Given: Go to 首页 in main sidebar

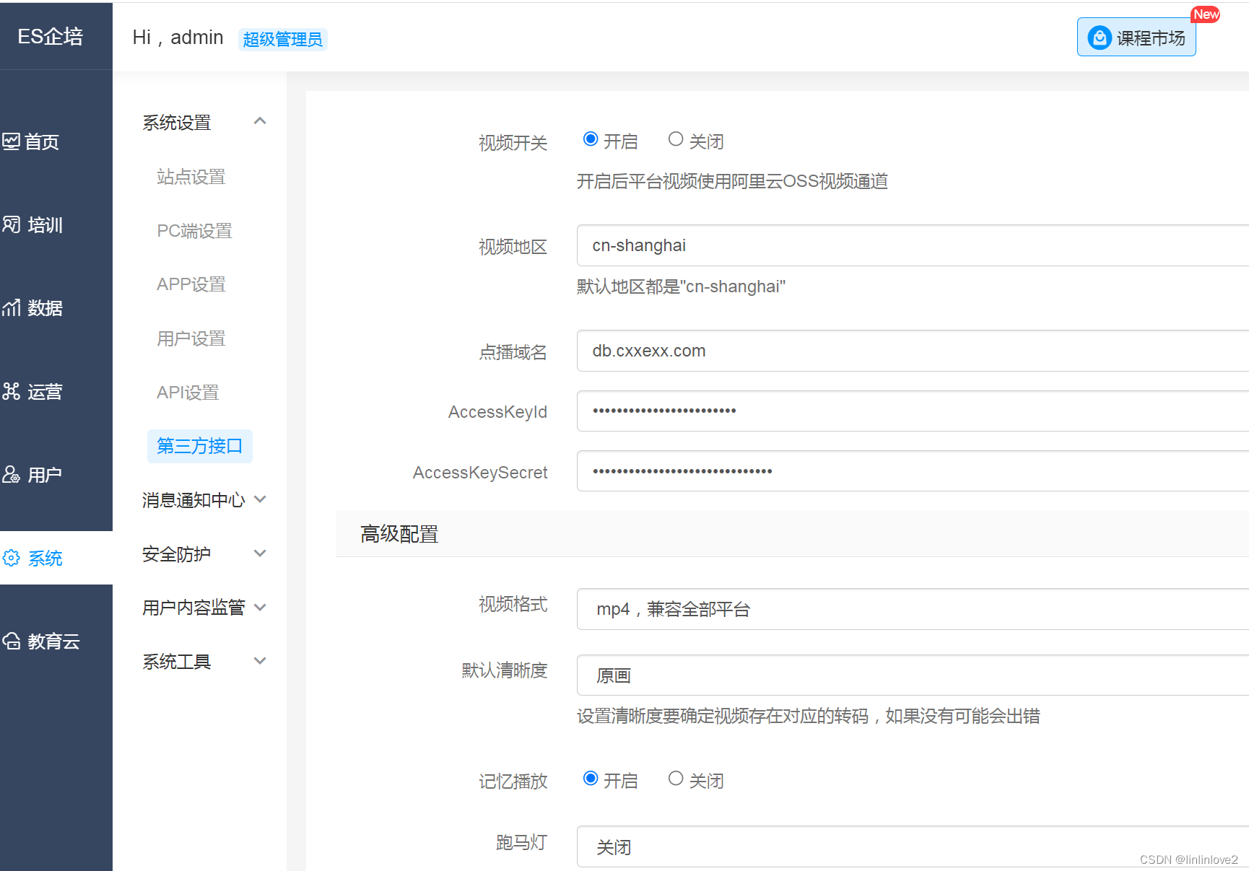Looking at the screenshot, I should pyautogui.click(x=42, y=142).
